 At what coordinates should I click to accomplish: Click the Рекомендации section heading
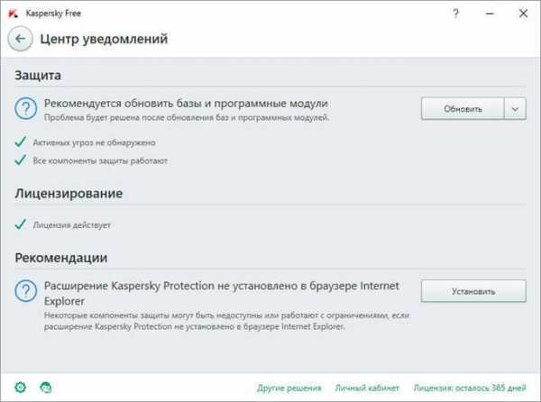pos(61,258)
